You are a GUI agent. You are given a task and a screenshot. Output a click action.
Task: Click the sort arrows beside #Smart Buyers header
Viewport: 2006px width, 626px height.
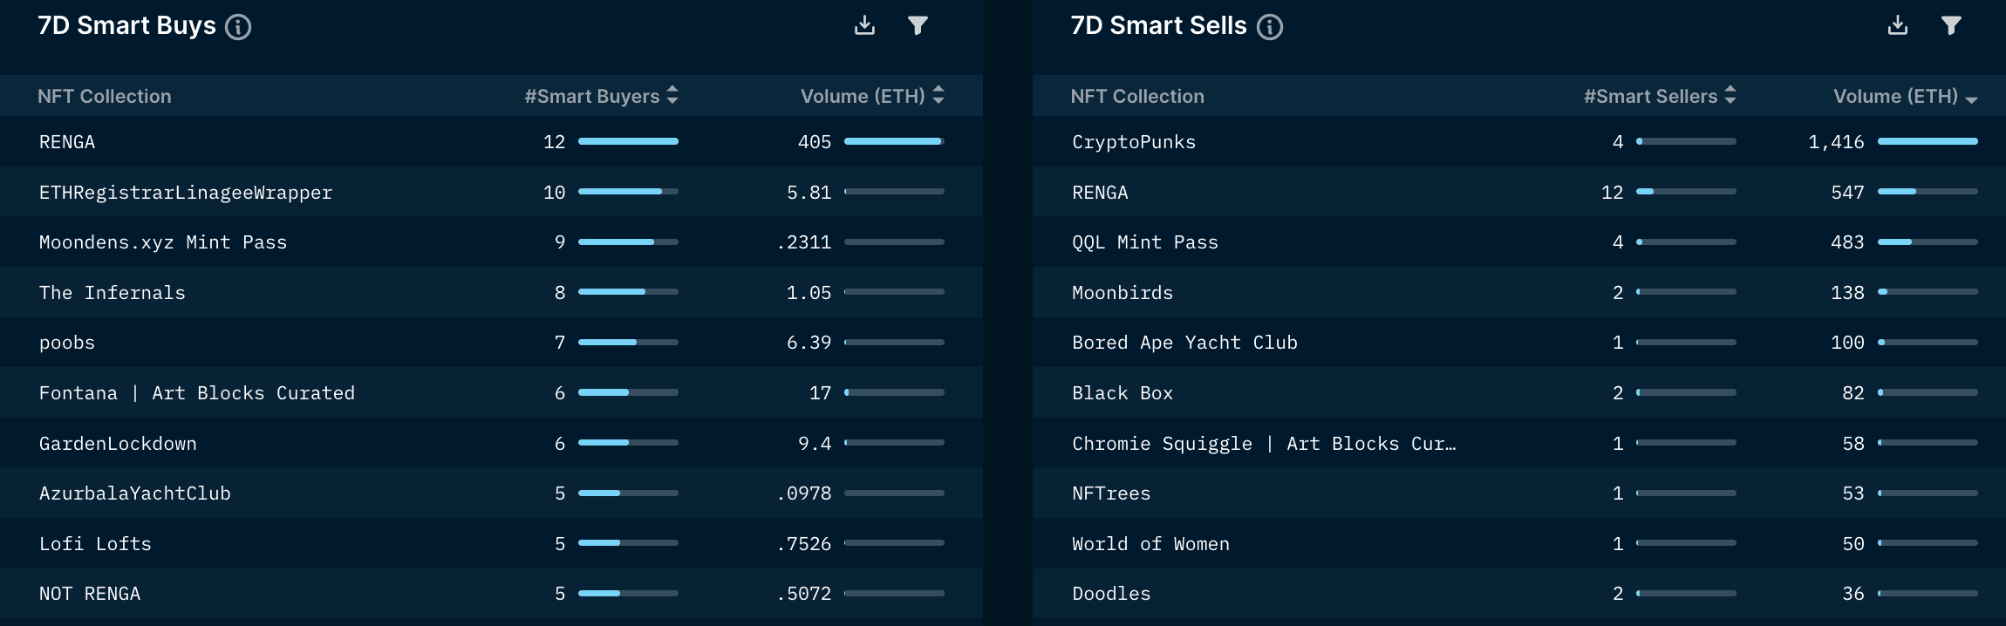(x=672, y=96)
